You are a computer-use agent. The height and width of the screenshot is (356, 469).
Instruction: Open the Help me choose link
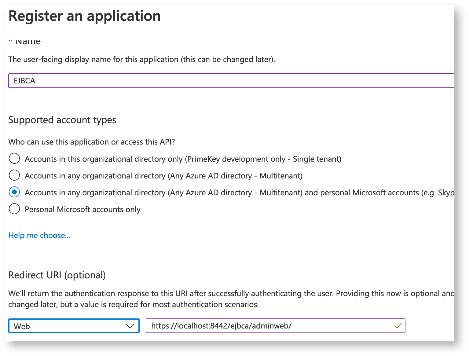coord(39,235)
